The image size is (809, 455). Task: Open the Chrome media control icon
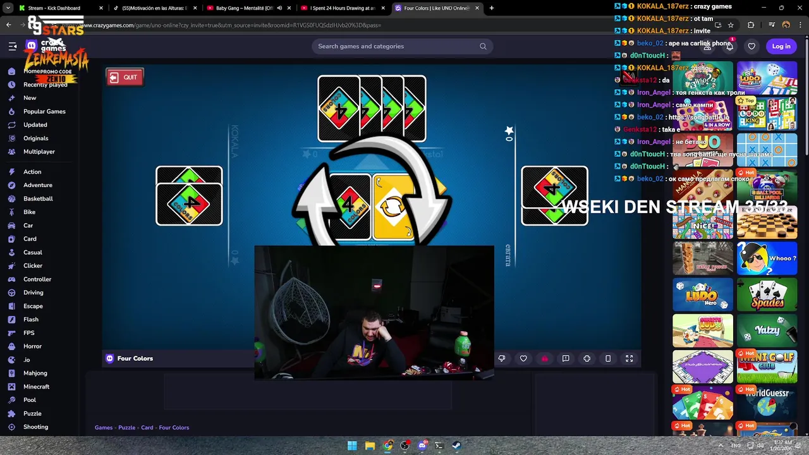pyautogui.click(x=772, y=25)
